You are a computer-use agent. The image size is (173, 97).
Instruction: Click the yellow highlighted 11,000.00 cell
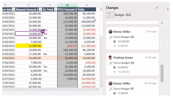[29, 46]
